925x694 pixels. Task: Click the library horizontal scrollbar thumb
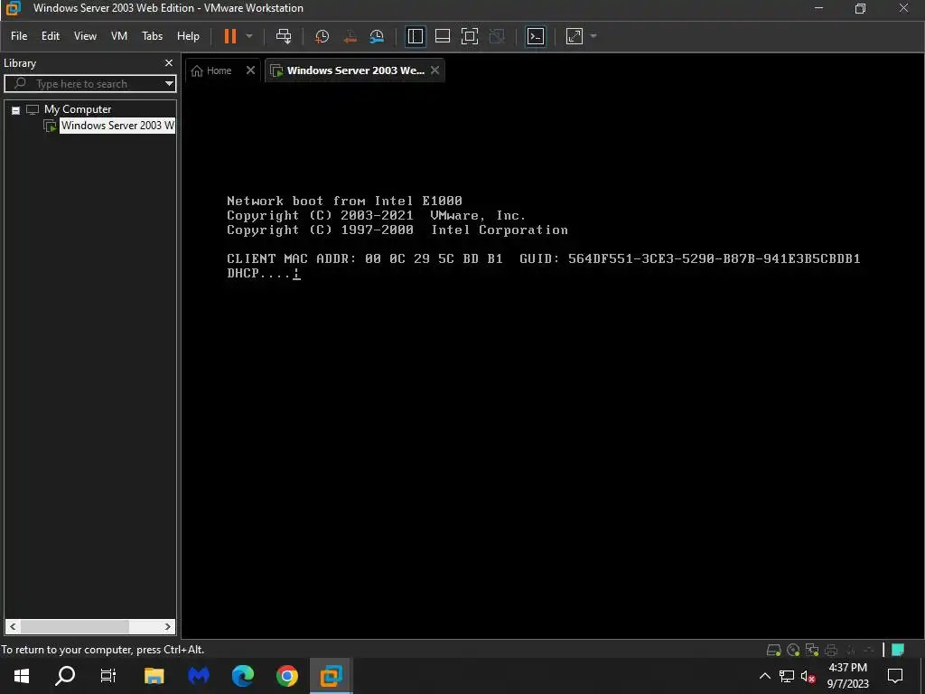point(75,627)
